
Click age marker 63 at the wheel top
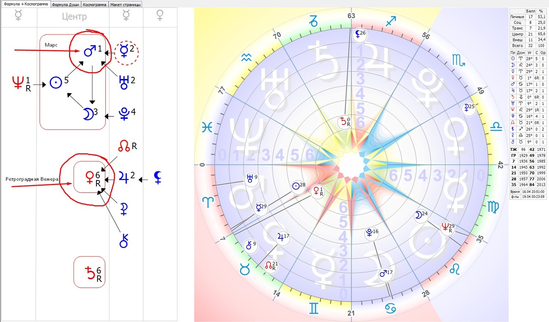(351, 16)
